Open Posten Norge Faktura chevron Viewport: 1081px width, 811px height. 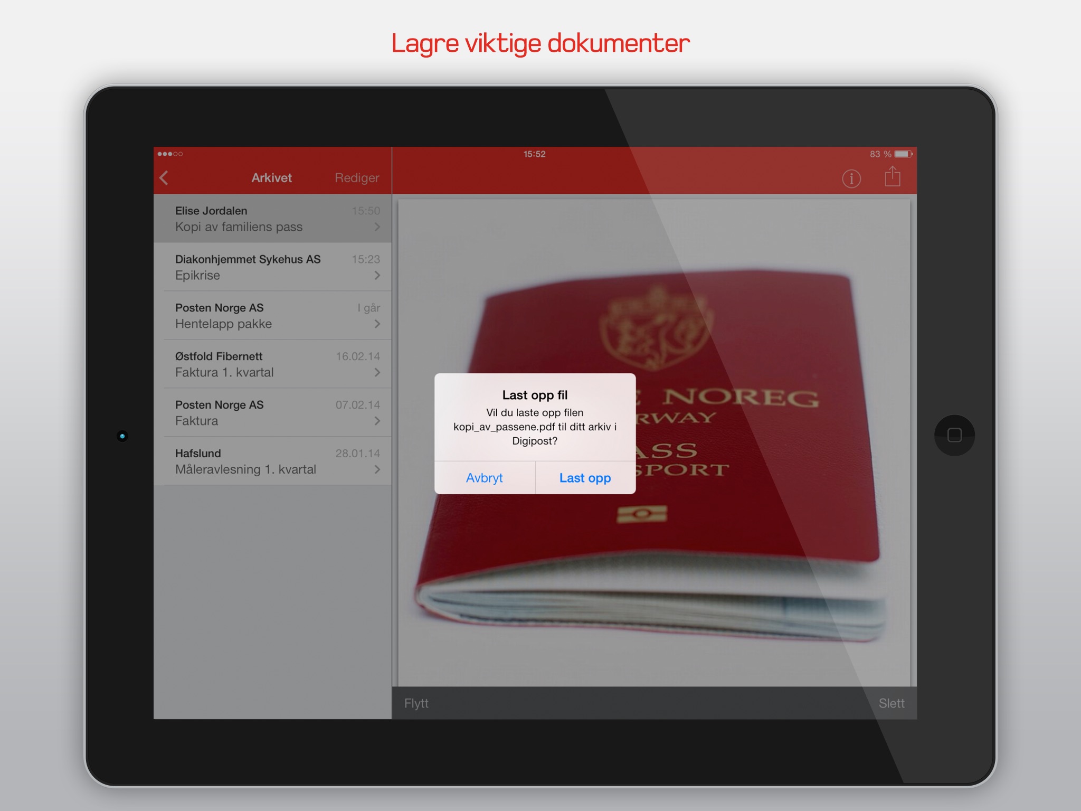[377, 421]
